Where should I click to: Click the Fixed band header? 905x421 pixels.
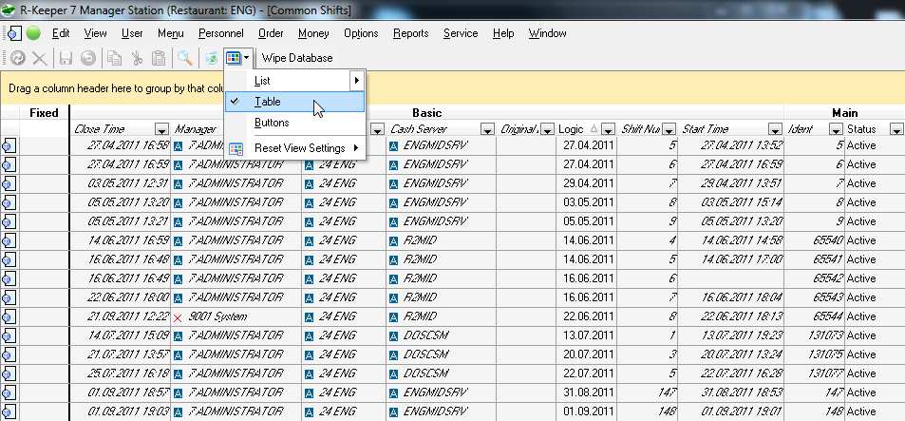pos(44,112)
